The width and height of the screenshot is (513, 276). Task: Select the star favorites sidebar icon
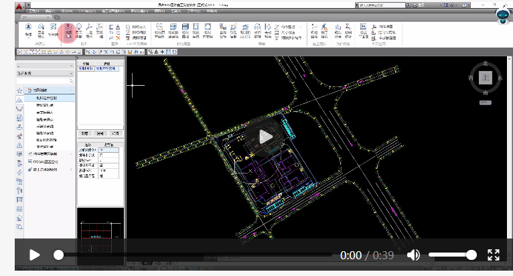(x=19, y=90)
